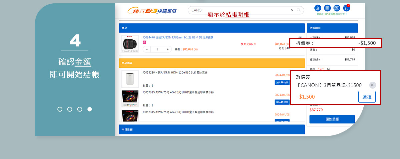Go to the third carousel slide dot
400x159 pixels.
click(80, 109)
